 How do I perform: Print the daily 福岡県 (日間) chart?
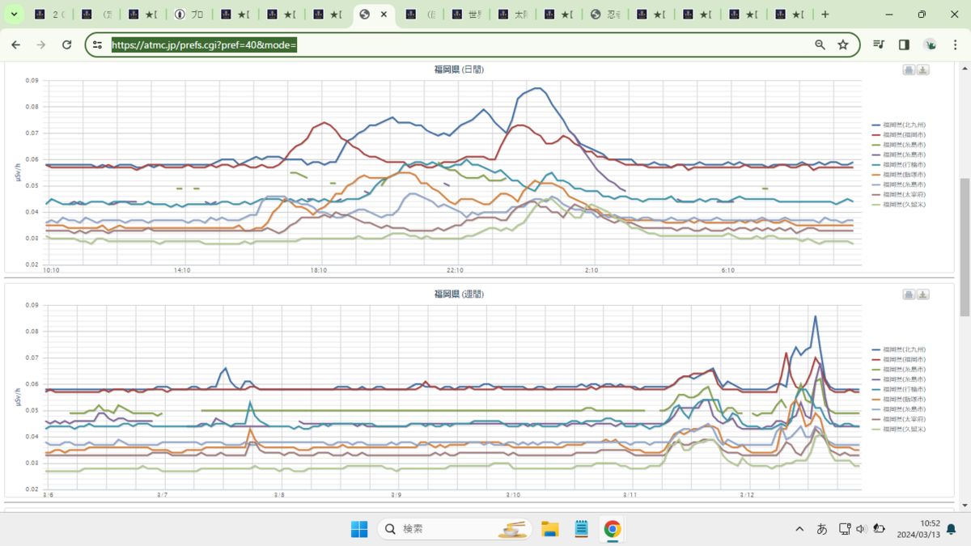[909, 70]
